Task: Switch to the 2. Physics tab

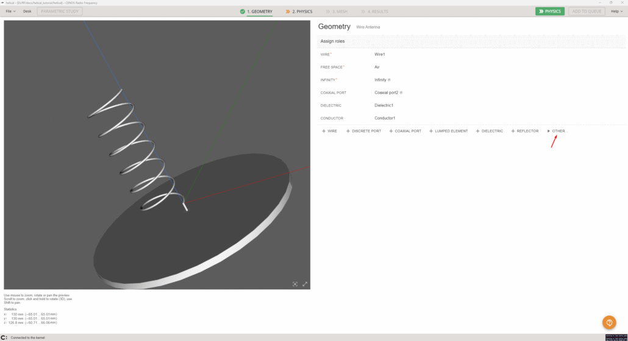Action: click(299, 12)
